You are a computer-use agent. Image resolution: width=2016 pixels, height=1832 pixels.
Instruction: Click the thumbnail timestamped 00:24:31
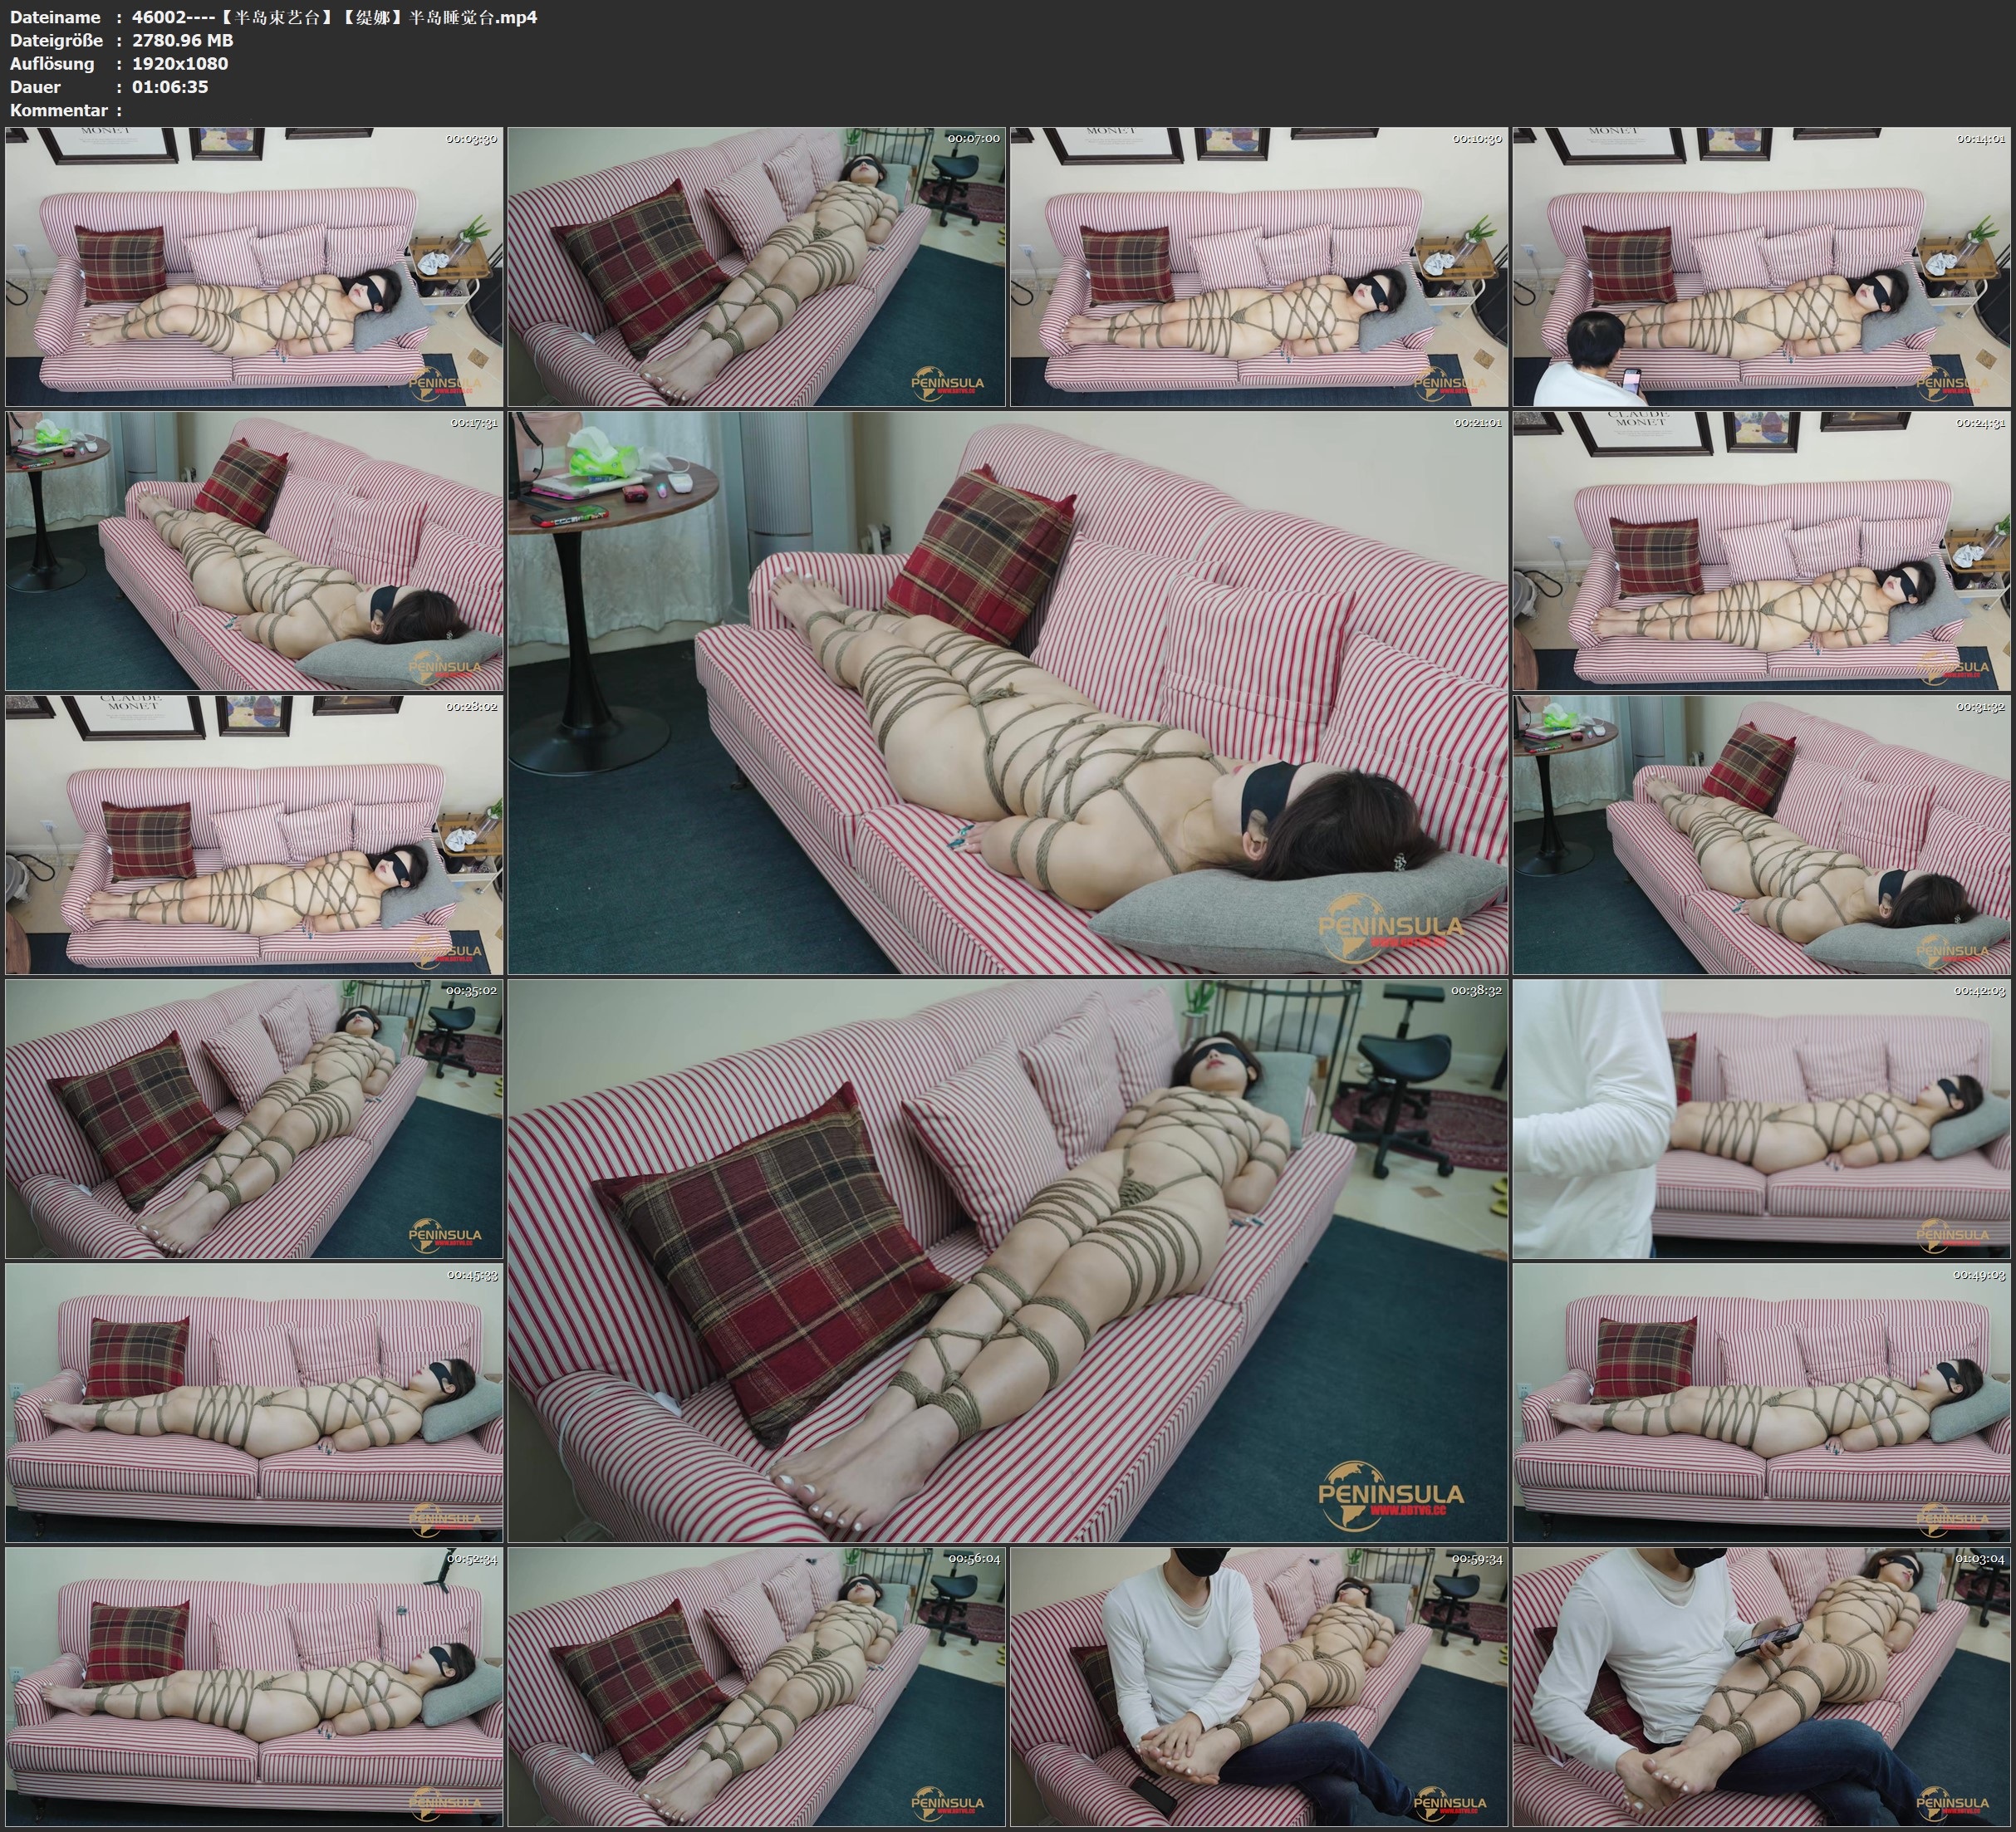click(1761, 550)
